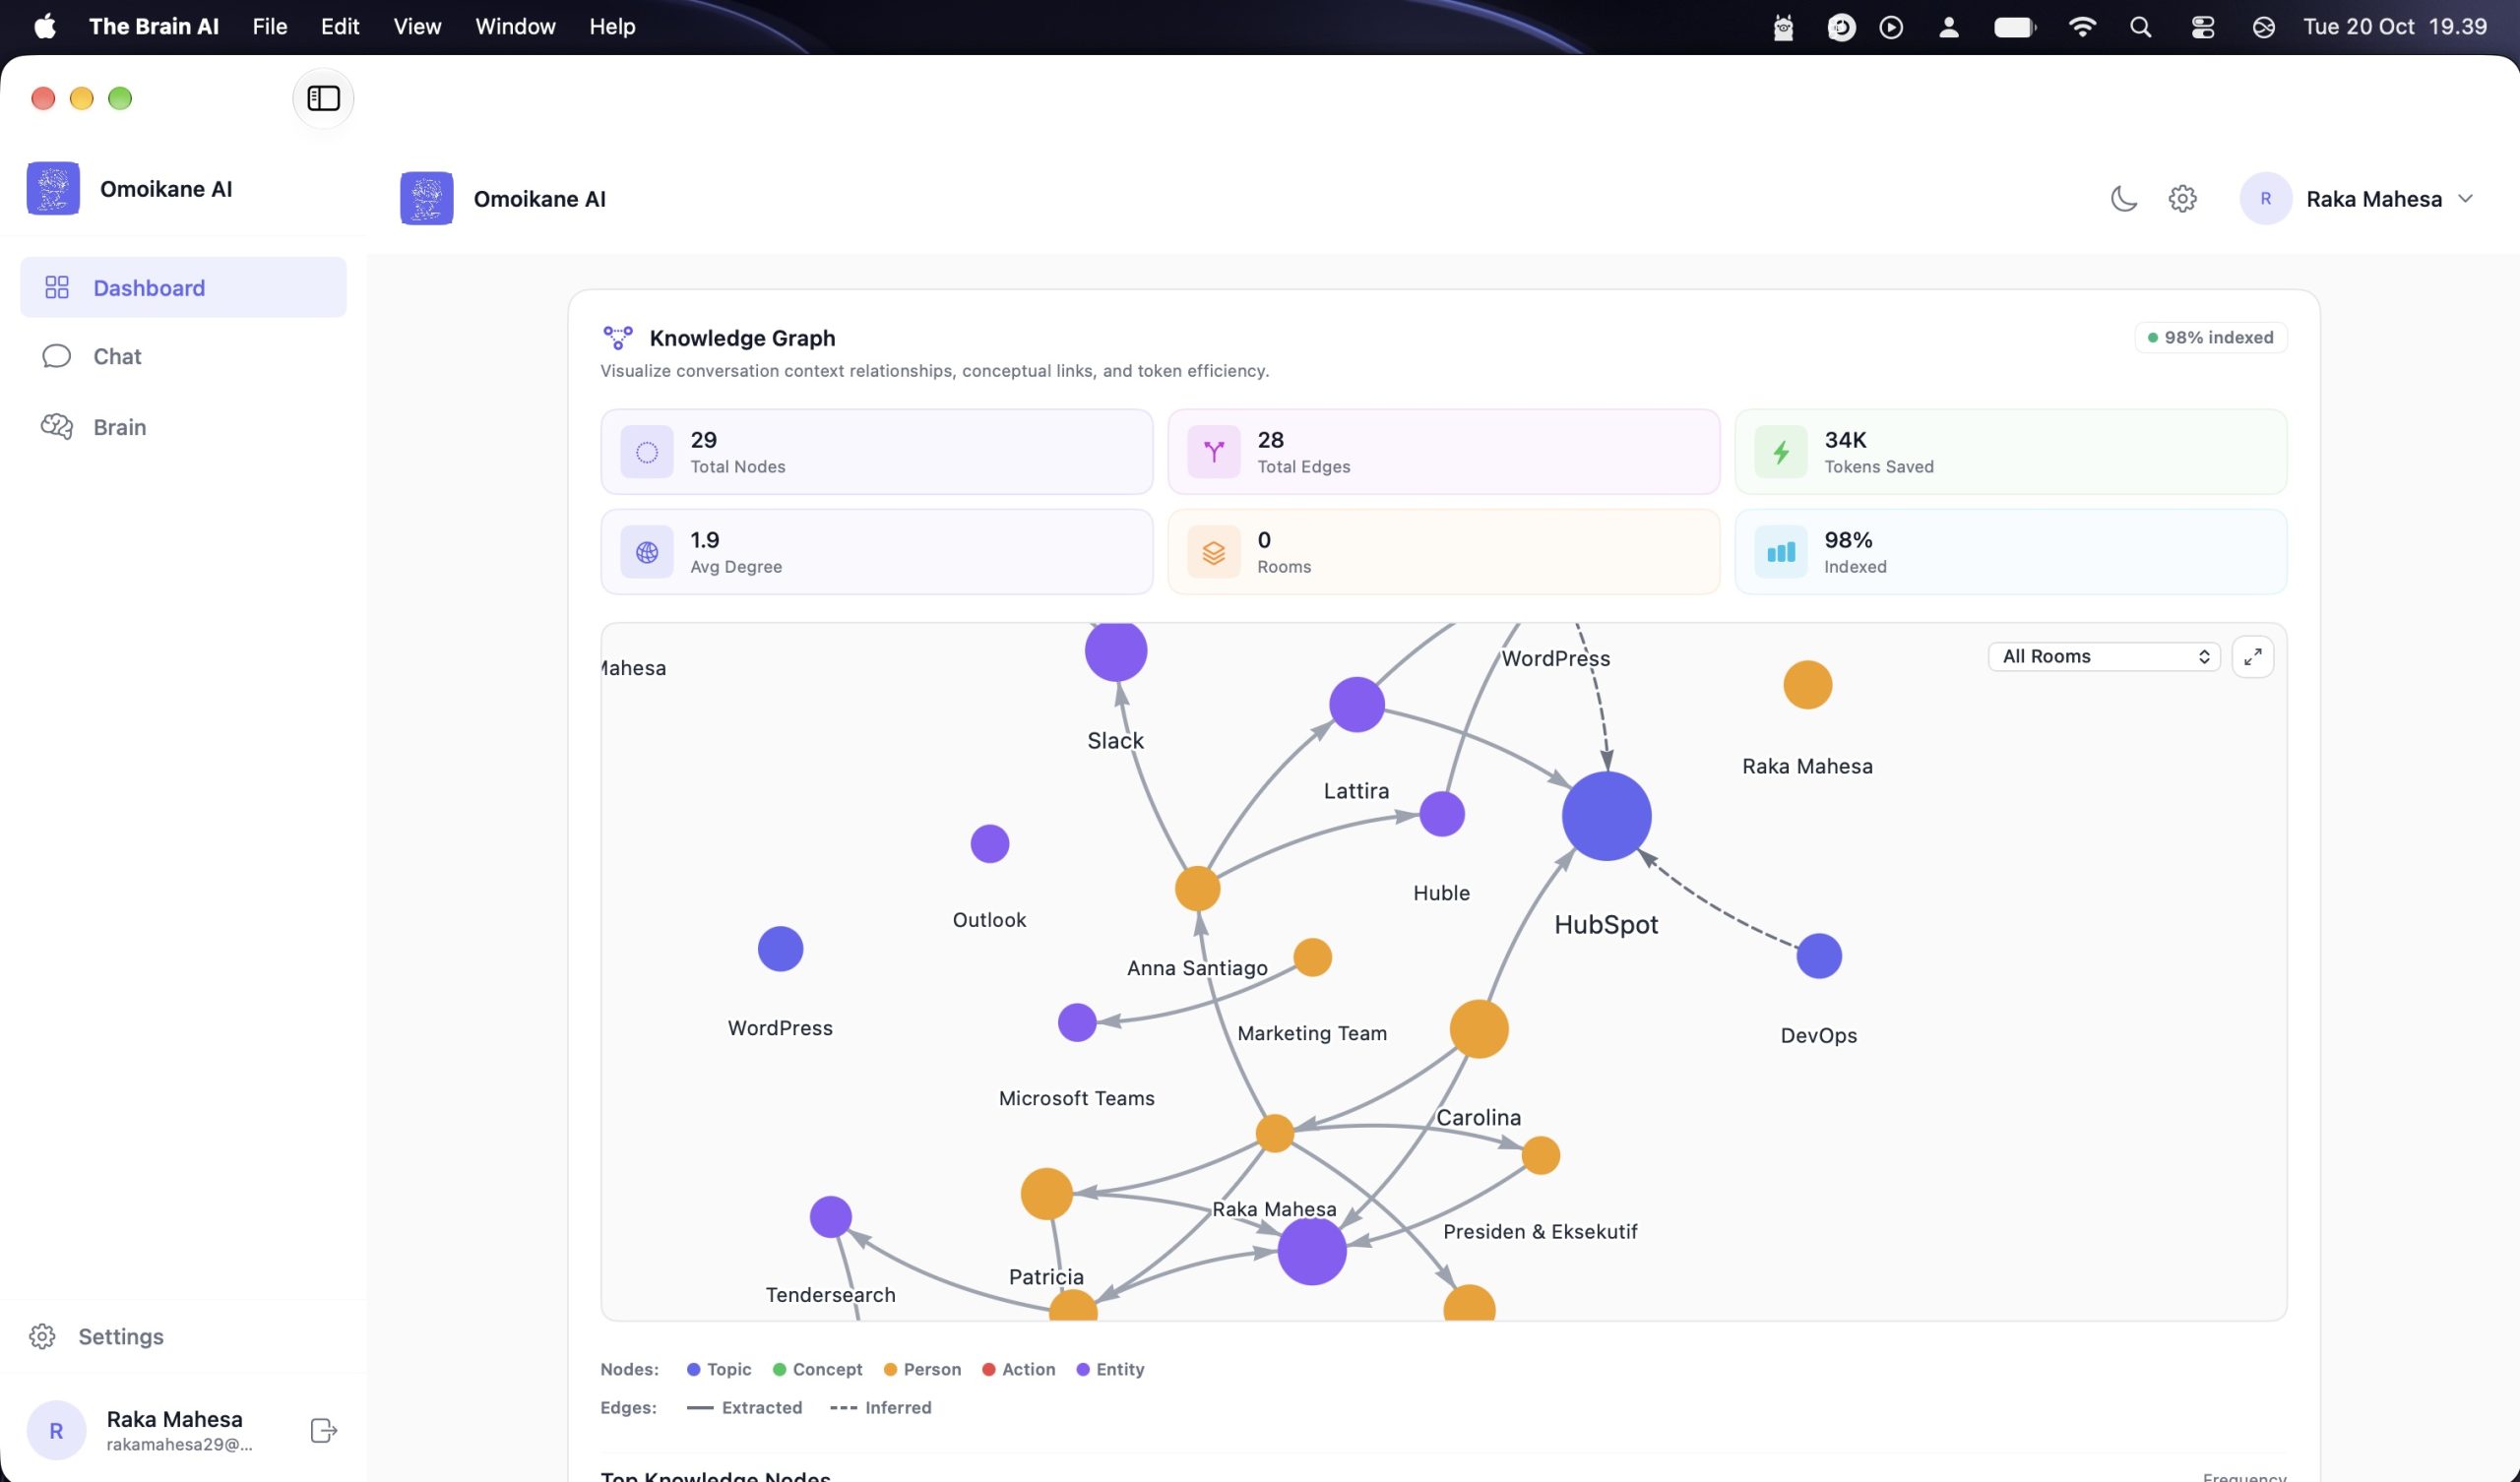This screenshot has height=1482, width=2520.
Task: Select the DevOps node in graph
Action: pos(1818,957)
